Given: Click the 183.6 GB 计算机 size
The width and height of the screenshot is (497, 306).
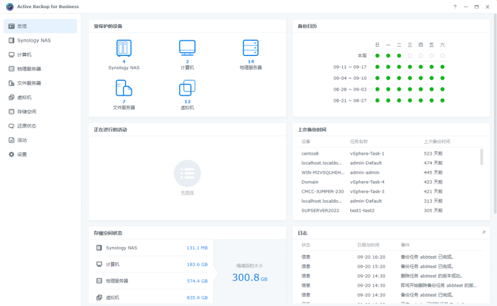Looking at the screenshot, I should pos(197,264).
